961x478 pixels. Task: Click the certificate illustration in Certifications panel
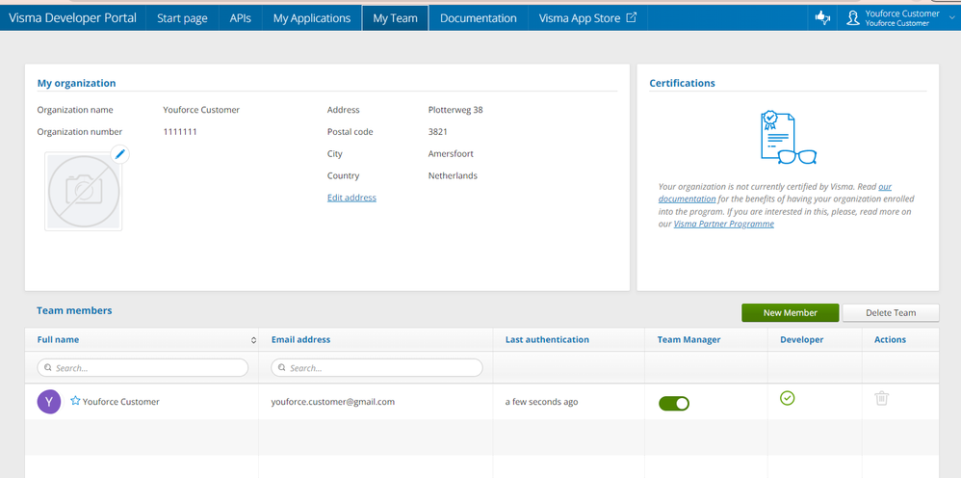click(x=788, y=138)
